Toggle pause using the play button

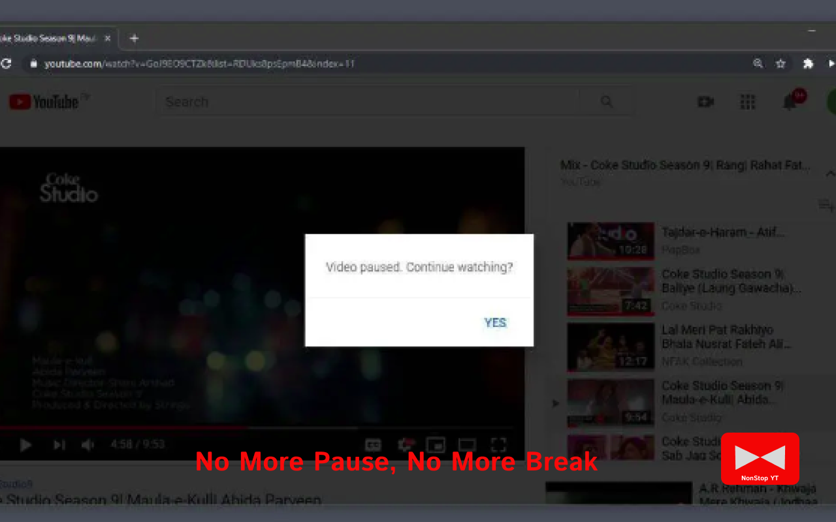click(x=25, y=444)
